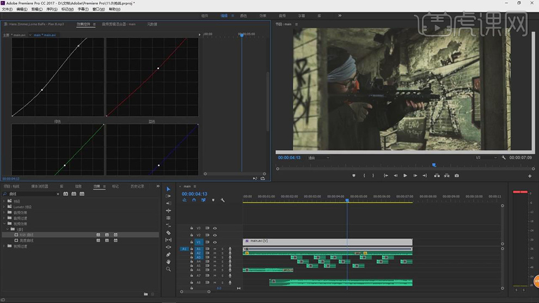Pick the Hand tool
Viewport: 539px width, 303px height.
pos(168,262)
